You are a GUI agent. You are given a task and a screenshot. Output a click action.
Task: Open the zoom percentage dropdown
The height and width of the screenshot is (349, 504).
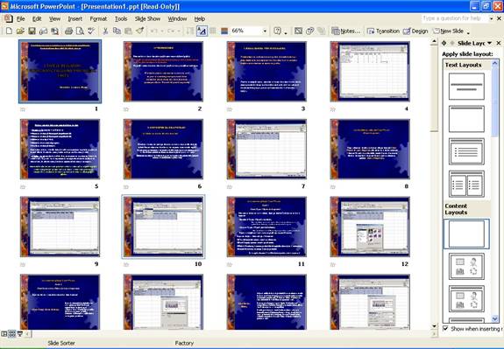click(265, 31)
